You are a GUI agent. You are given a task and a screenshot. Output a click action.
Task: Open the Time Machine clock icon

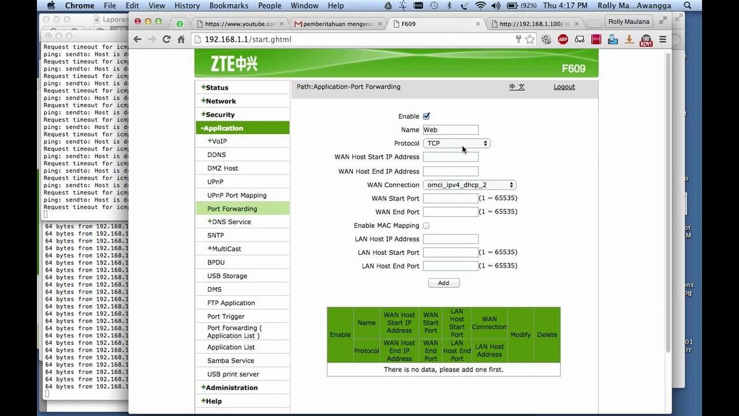pos(434,5)
